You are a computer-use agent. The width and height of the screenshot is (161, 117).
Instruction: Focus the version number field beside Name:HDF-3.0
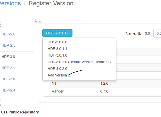[158, 33]
